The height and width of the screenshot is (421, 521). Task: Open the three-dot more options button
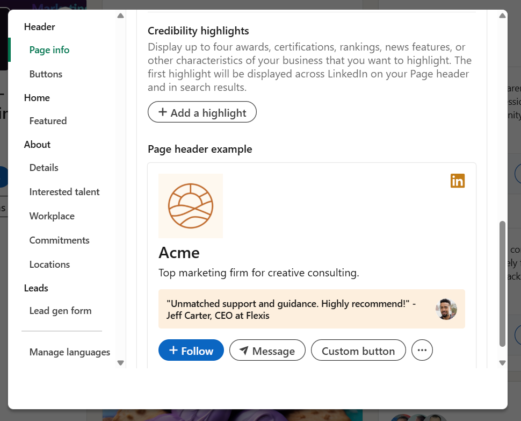coord(422,351)
